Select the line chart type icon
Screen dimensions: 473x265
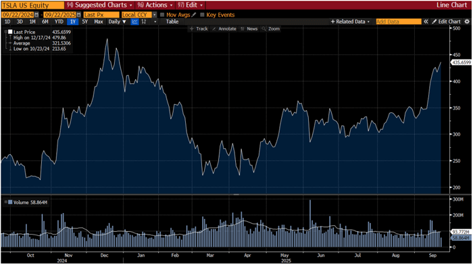point(134,22)
